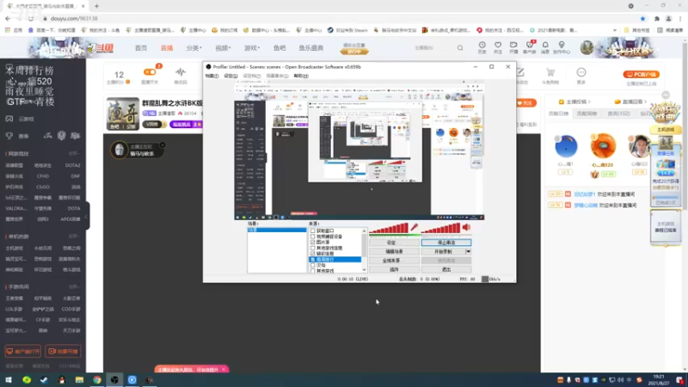Screen dimensions: 688x387
Task: Toggle the 汉语 source checkbox
Action: 313,266
